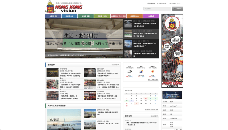Viewport: 228px width, 130px height.
Task: Click the 発音 row in word panel
Action: pyautogui.click(x=172, y=106)
